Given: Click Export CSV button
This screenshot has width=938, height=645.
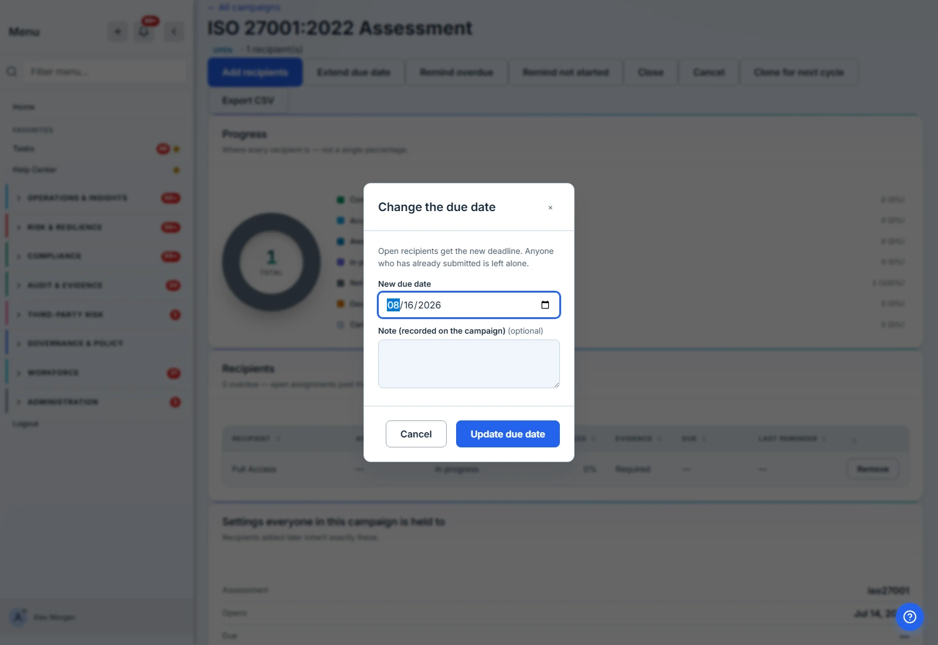Looking at the screenshot, I should (x=248, y=100).
